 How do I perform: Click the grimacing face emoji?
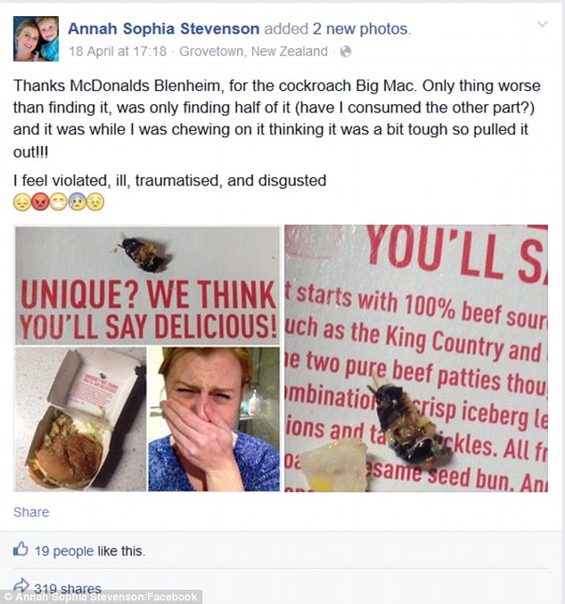(59, 202)
